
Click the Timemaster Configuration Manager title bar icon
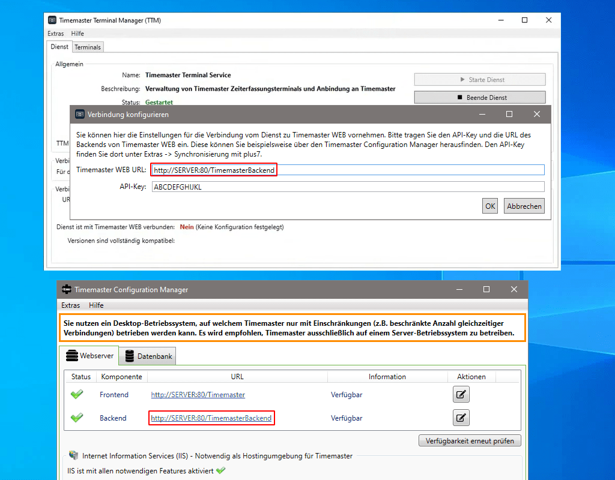click(x=66, y=289)
